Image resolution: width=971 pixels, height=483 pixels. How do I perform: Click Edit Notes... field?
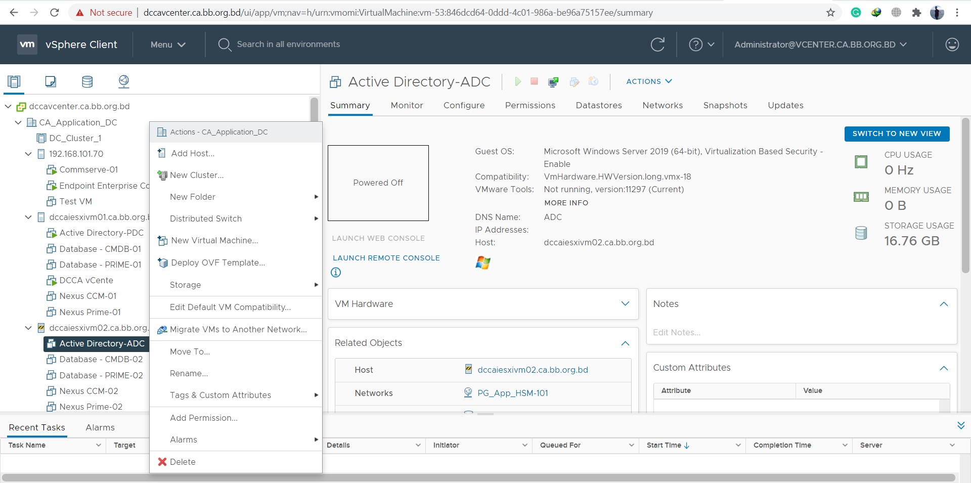tap(677, 332)
